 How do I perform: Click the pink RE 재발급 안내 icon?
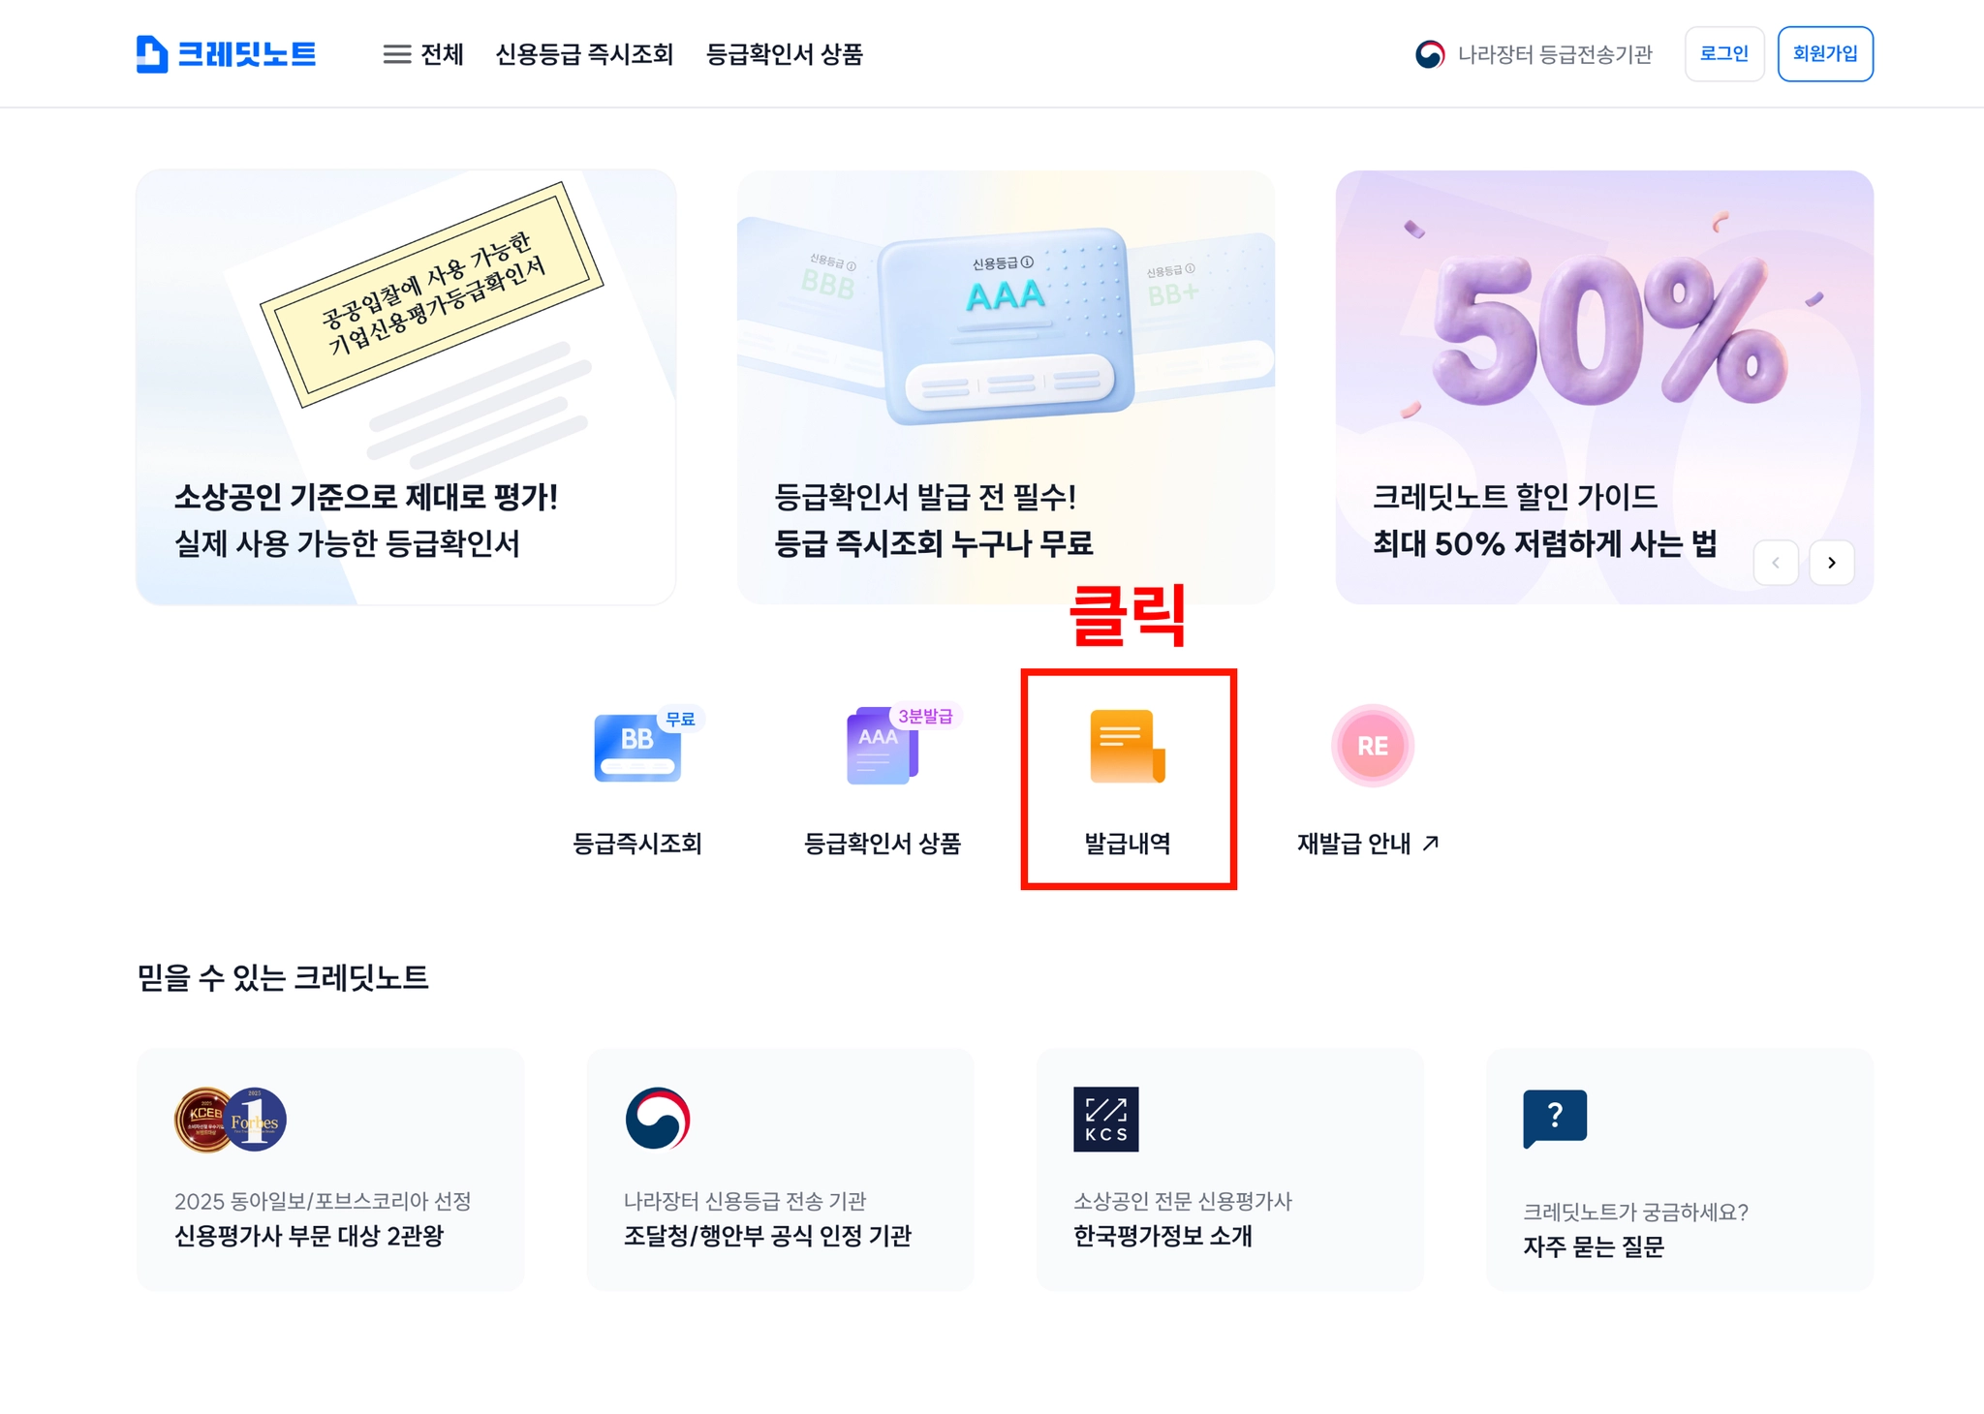click(1372, 746)
